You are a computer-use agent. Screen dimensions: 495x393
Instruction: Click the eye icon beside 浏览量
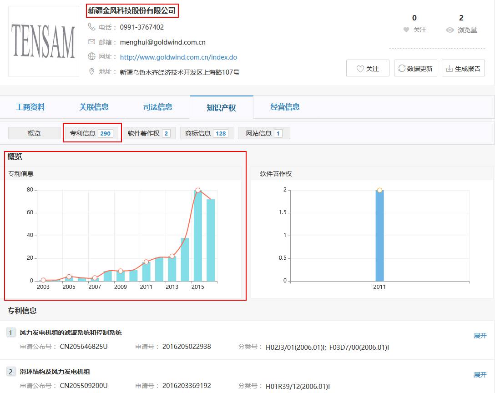tap(450, 30)
